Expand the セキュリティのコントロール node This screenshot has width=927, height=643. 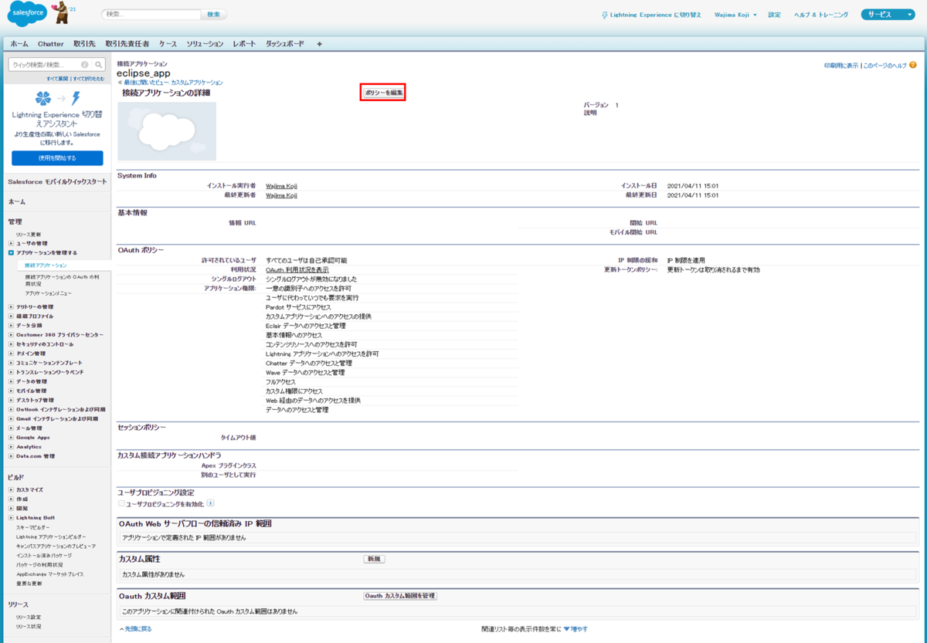click(x=11, y=343)
